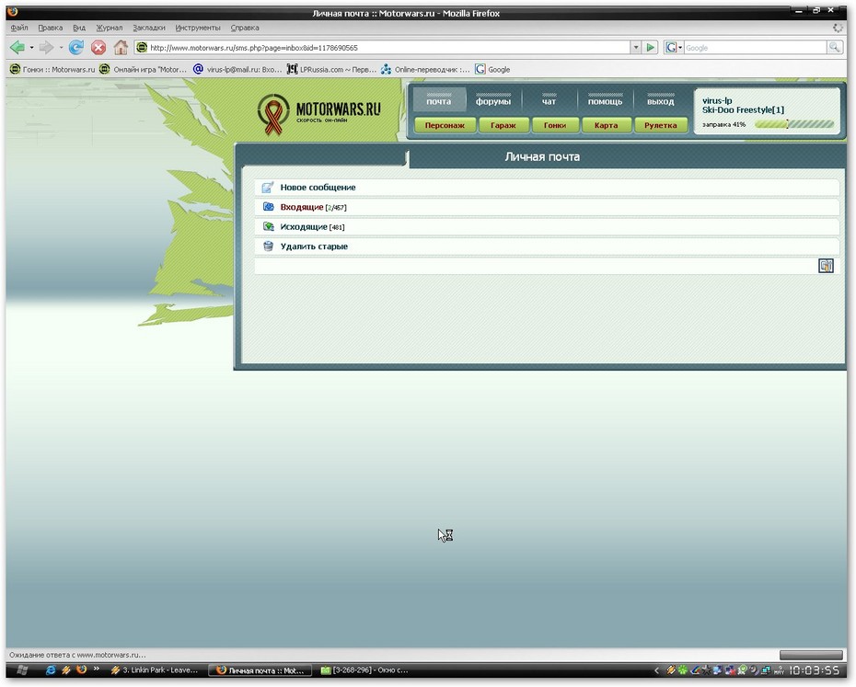Open the Справка menu
The width and height of the screenshot is (856, 687).
point(245,28)
